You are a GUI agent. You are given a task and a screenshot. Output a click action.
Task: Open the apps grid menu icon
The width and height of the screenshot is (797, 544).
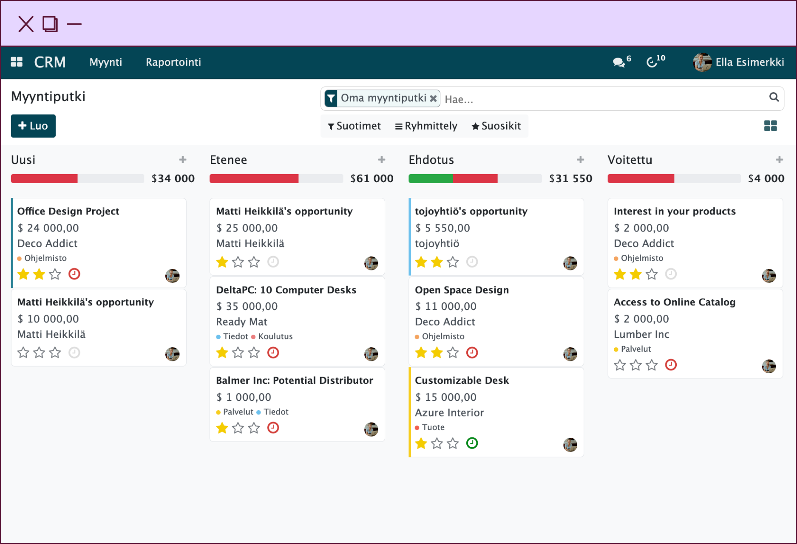(x=17, y=62)
